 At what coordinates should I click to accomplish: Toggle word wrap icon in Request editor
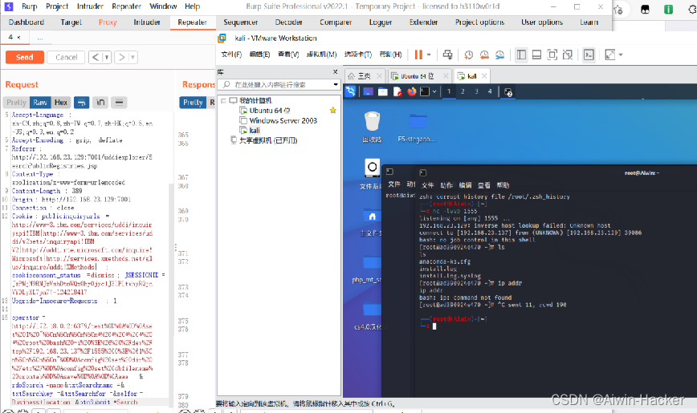[81, 103]
